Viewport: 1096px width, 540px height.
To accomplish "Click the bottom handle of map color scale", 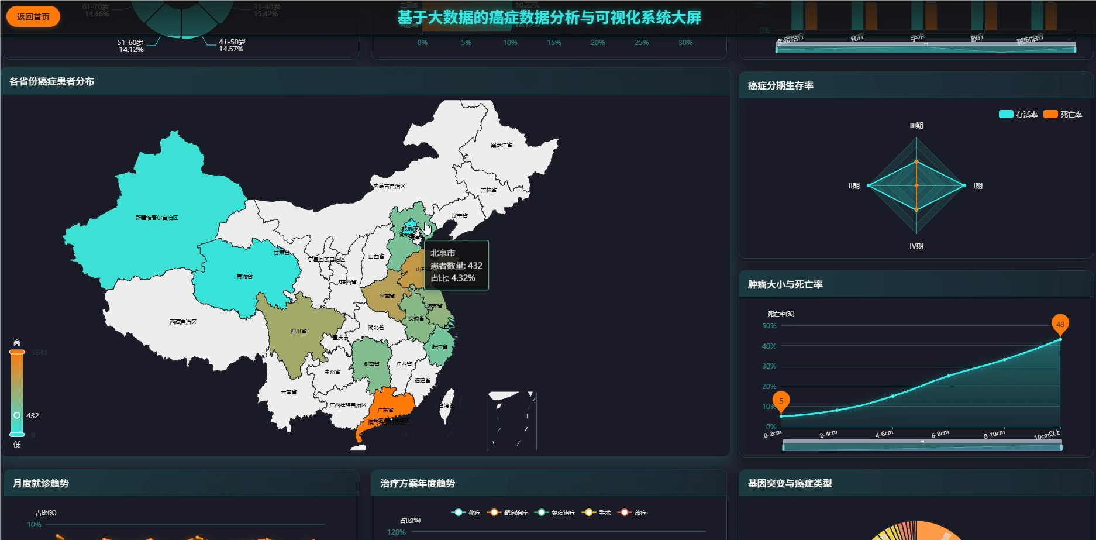I will coord(17,434).
